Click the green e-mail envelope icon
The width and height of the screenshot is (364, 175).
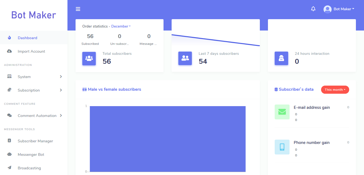282,112
